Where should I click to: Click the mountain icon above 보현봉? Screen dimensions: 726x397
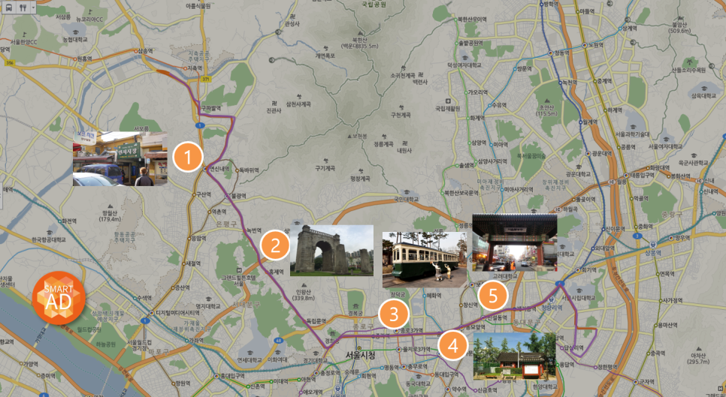tap(350, 137)
